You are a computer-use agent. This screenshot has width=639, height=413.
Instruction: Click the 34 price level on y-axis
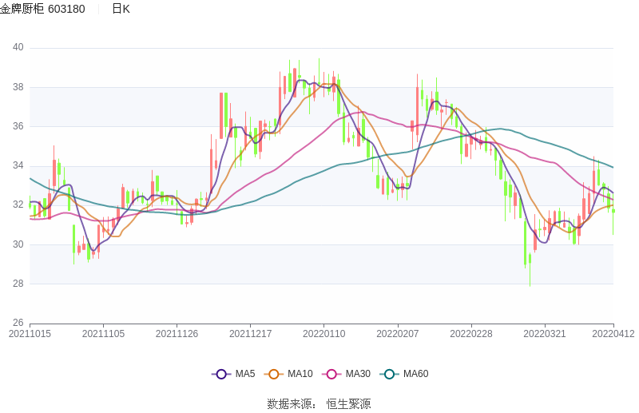tap(18, 166)
